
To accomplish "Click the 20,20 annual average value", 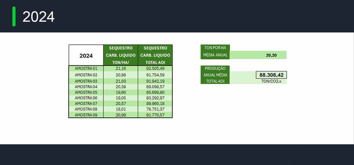I will (271, 55).
